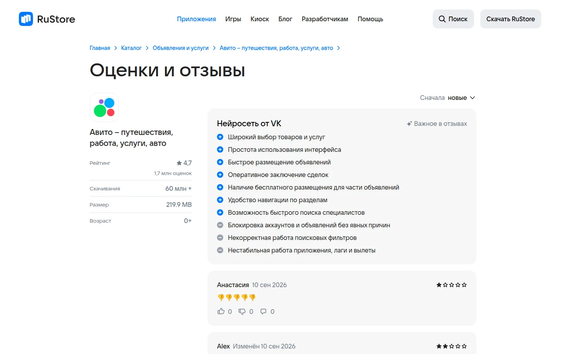Viewport: 566px width, 354px height.
Task: Open comments on Анастасия's review
Action: click(263, 312)
